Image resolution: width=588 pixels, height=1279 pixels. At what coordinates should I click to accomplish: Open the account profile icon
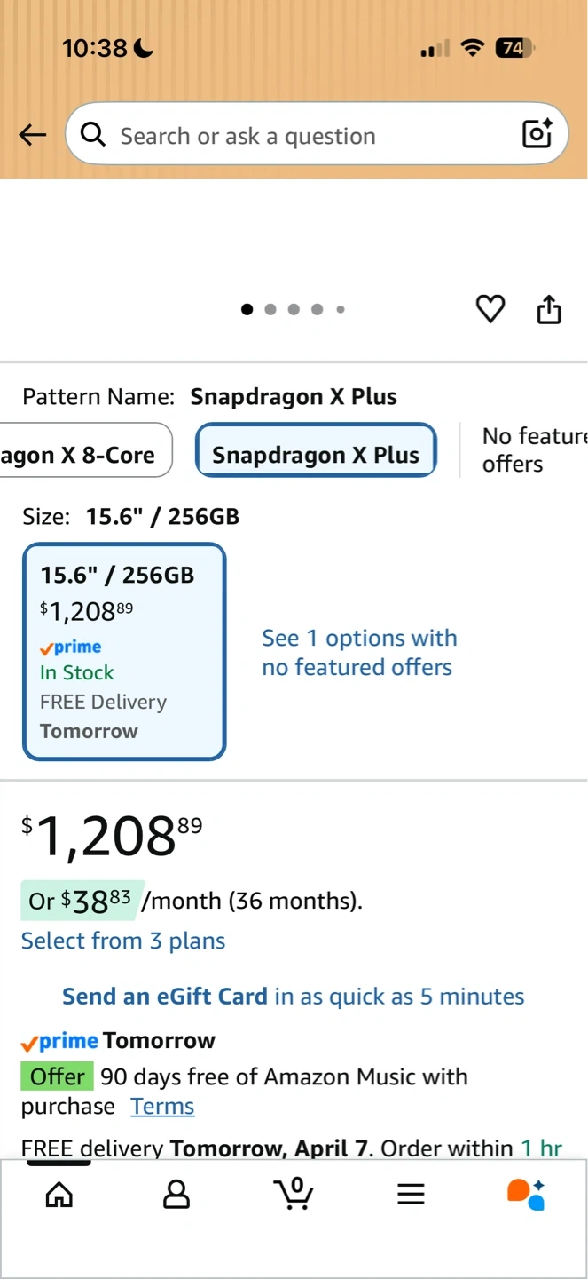pos(176,1194)
